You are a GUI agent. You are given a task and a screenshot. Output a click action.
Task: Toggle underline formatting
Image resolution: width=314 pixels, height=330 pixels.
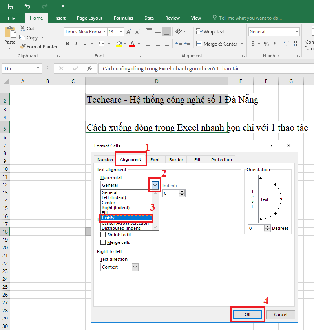84,43
